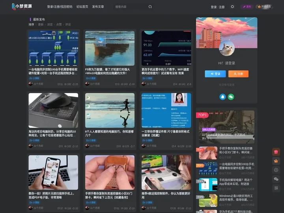Click author avatar under 证件照 article
The height and width of the screenshot is (213, 284).
[144, 146]
